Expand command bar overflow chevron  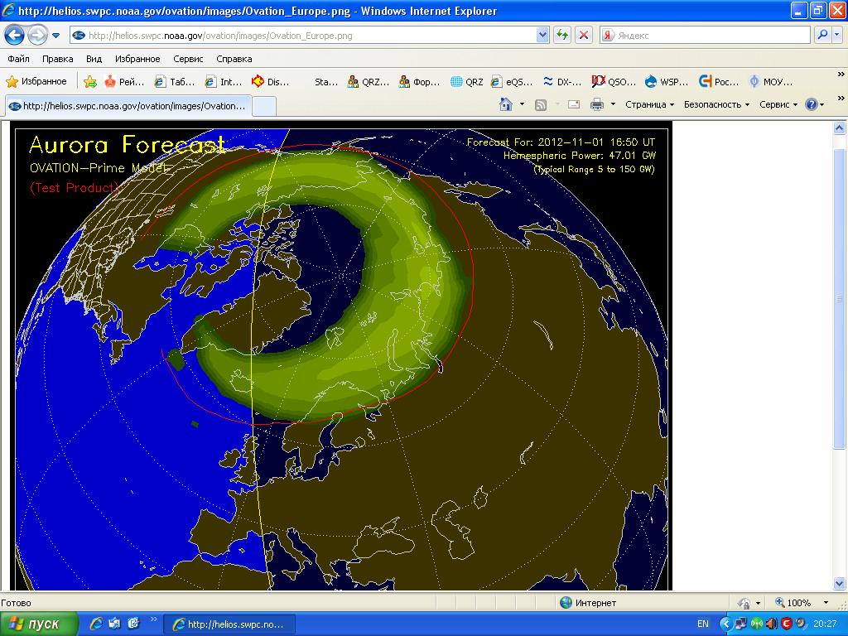pos(841,98)
